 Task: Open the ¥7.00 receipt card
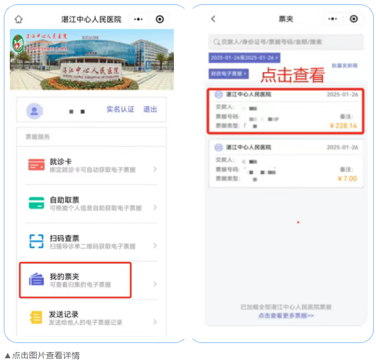tap(286, 164)
